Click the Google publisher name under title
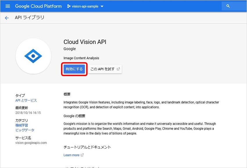 coord(70,49)
